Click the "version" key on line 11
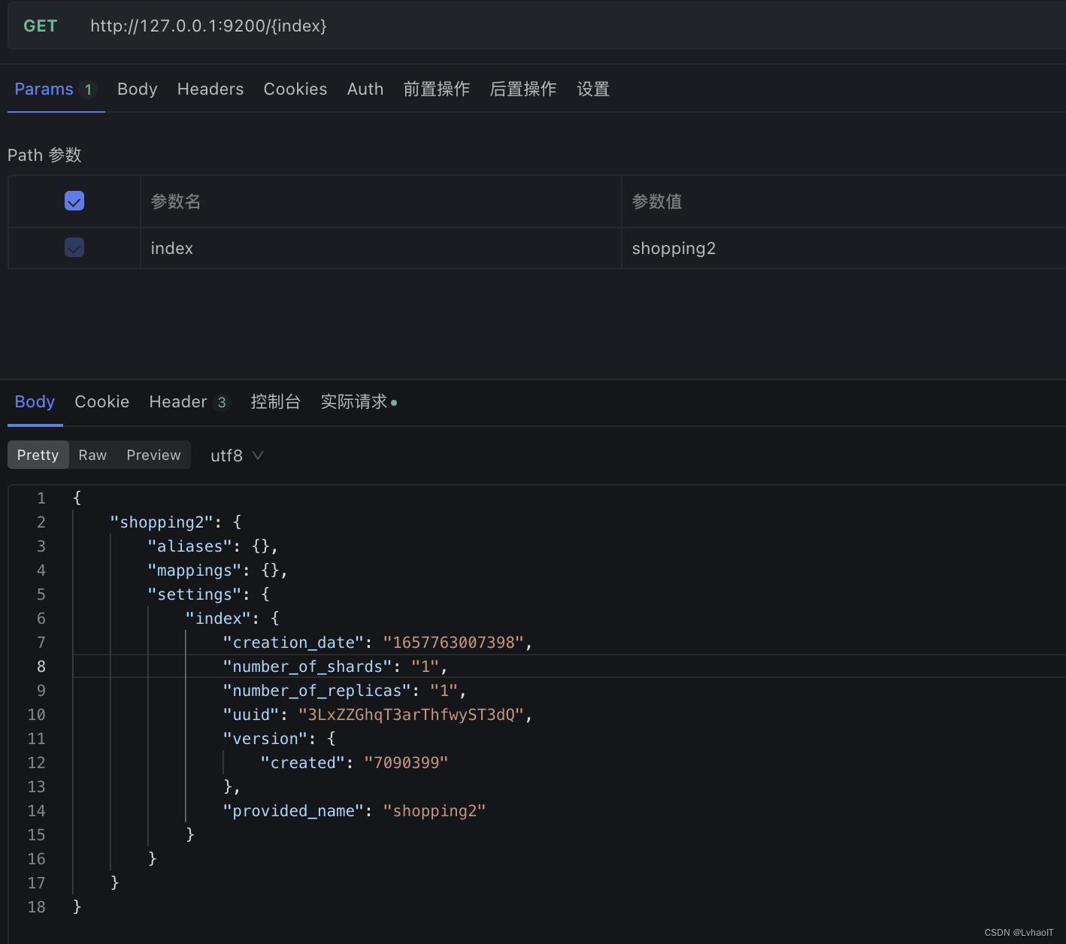The height and width of the screenshot is (944, 1066). [265, 739]
